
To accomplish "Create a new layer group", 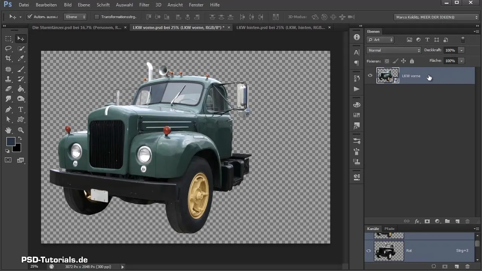I will 447,221.
